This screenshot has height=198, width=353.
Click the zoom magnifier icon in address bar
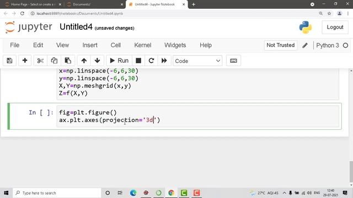coord(321,13)
